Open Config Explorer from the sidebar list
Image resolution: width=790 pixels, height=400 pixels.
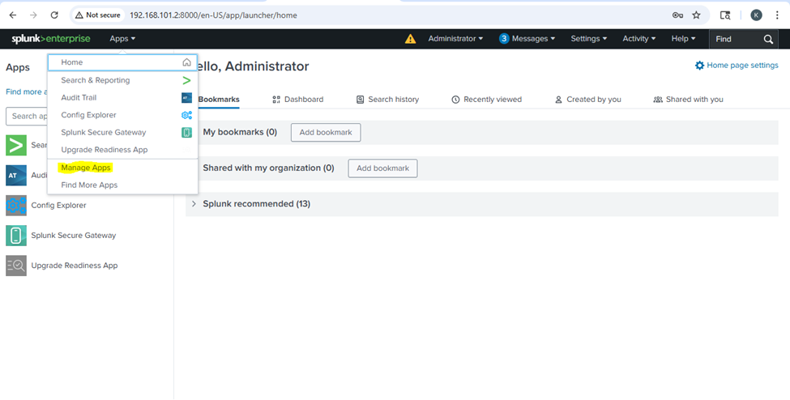[58, 206]
